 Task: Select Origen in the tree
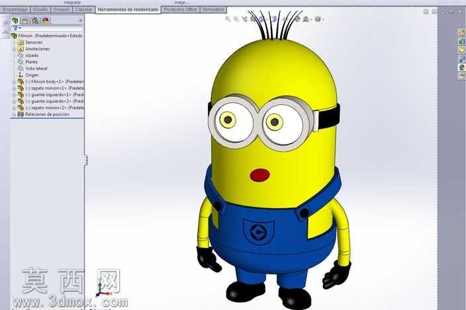click(32, 75)
